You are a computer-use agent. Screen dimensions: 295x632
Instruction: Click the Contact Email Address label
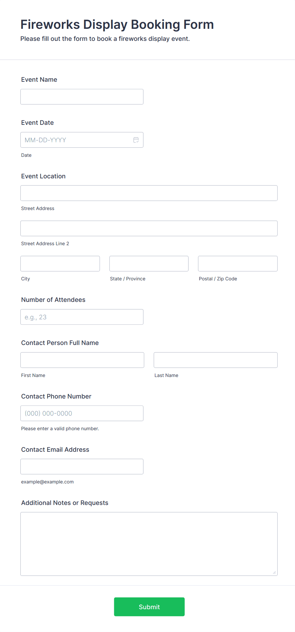point(55,450)
